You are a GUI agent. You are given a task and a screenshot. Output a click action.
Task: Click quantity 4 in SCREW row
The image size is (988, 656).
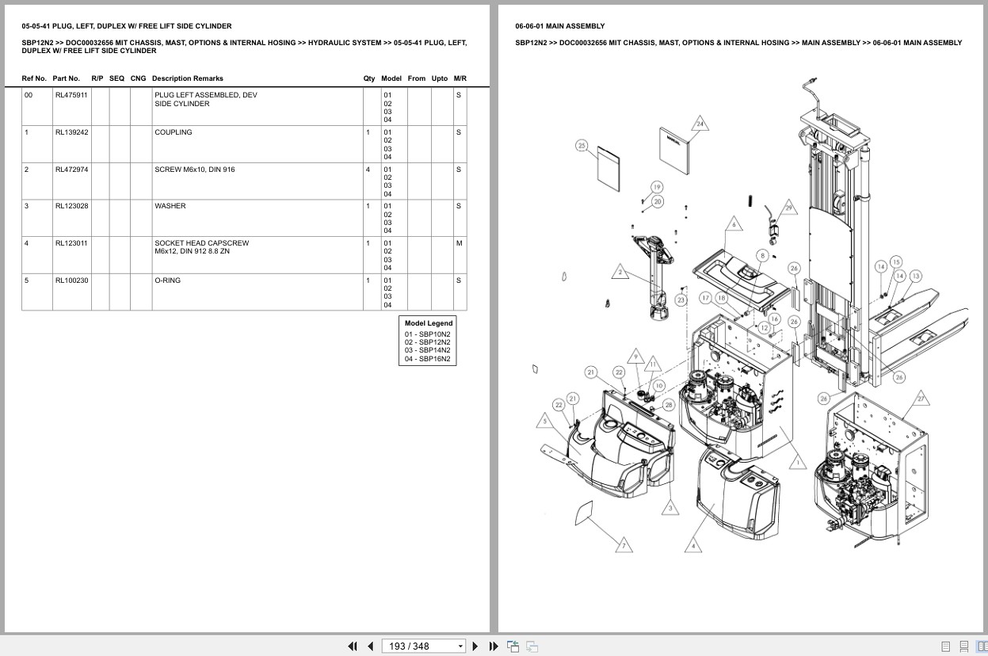pos(368,170)
